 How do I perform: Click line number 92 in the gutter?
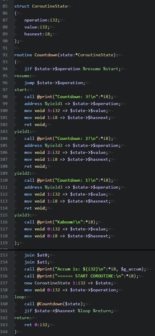(5, 55)
